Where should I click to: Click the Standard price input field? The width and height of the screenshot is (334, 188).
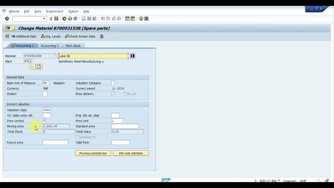pos(125,126)
